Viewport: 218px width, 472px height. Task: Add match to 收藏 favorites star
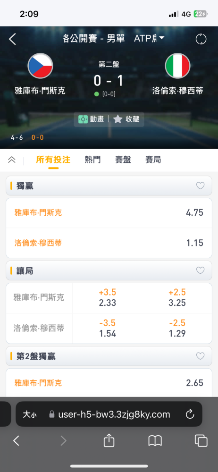pyautogui.click(x=126, y=119)
